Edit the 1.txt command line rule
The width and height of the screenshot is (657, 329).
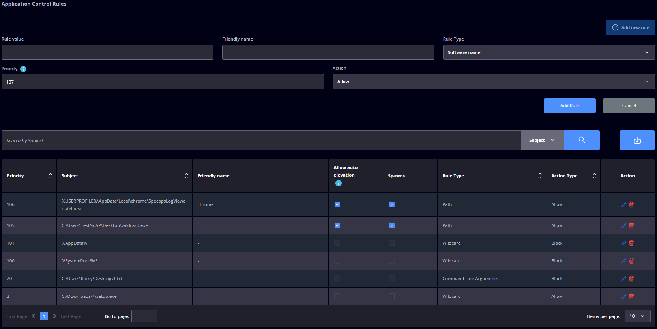click(x=624, y=279)
